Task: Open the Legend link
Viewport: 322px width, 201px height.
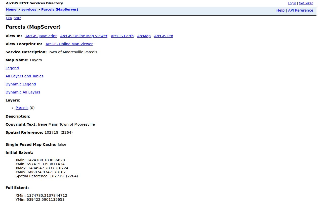Action: [x=12, y=68]
